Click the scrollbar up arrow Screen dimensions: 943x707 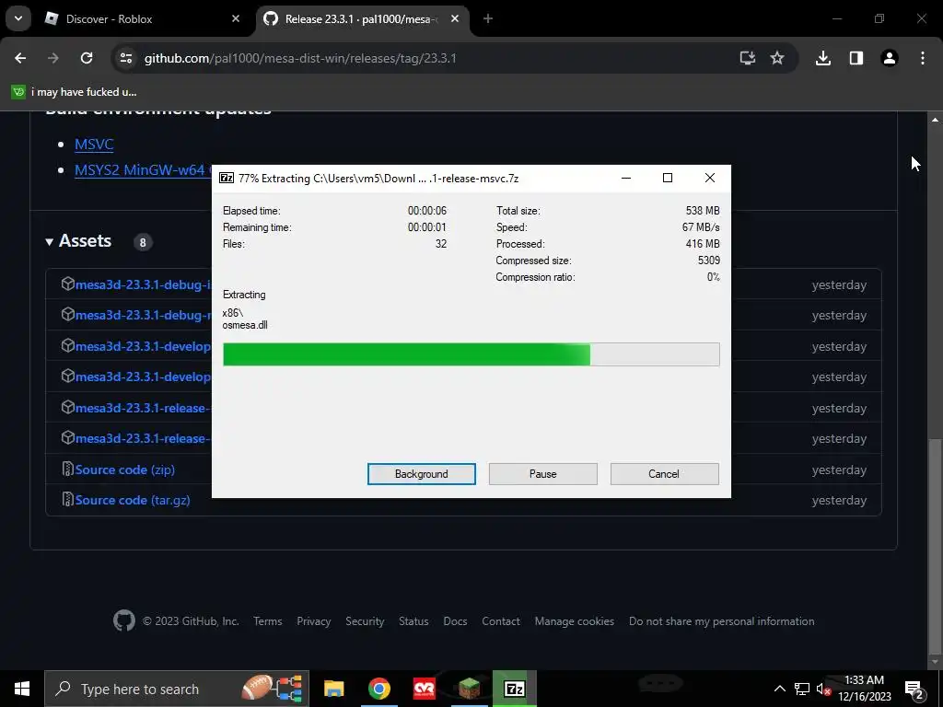(x=935, y=120)
